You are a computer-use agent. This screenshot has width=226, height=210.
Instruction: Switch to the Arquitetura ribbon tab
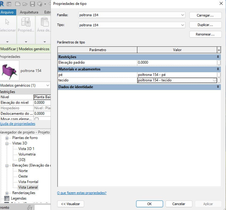click(x=29, y=12)
